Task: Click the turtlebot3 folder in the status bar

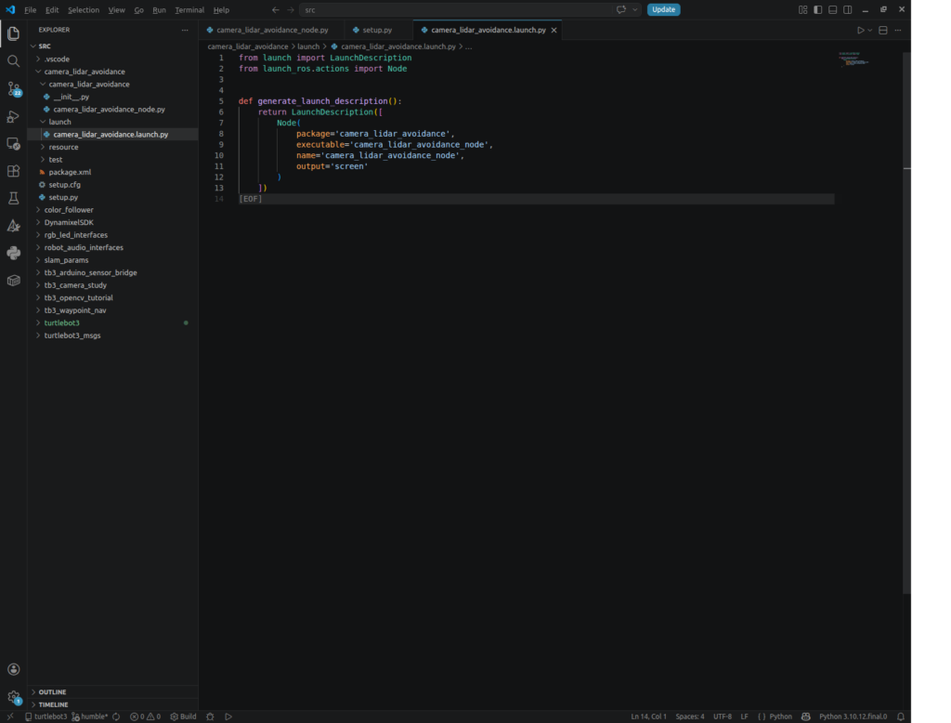Action: (46, 716)
